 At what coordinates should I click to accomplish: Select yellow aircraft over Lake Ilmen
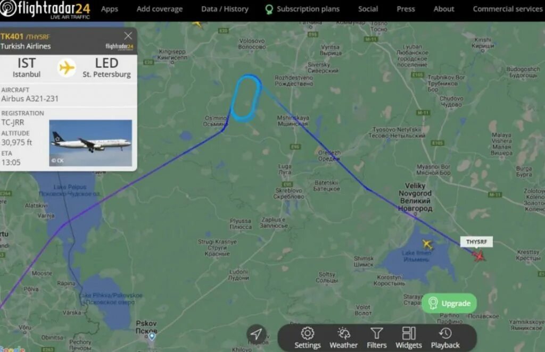pyautogui.click(x=427, y=245)
